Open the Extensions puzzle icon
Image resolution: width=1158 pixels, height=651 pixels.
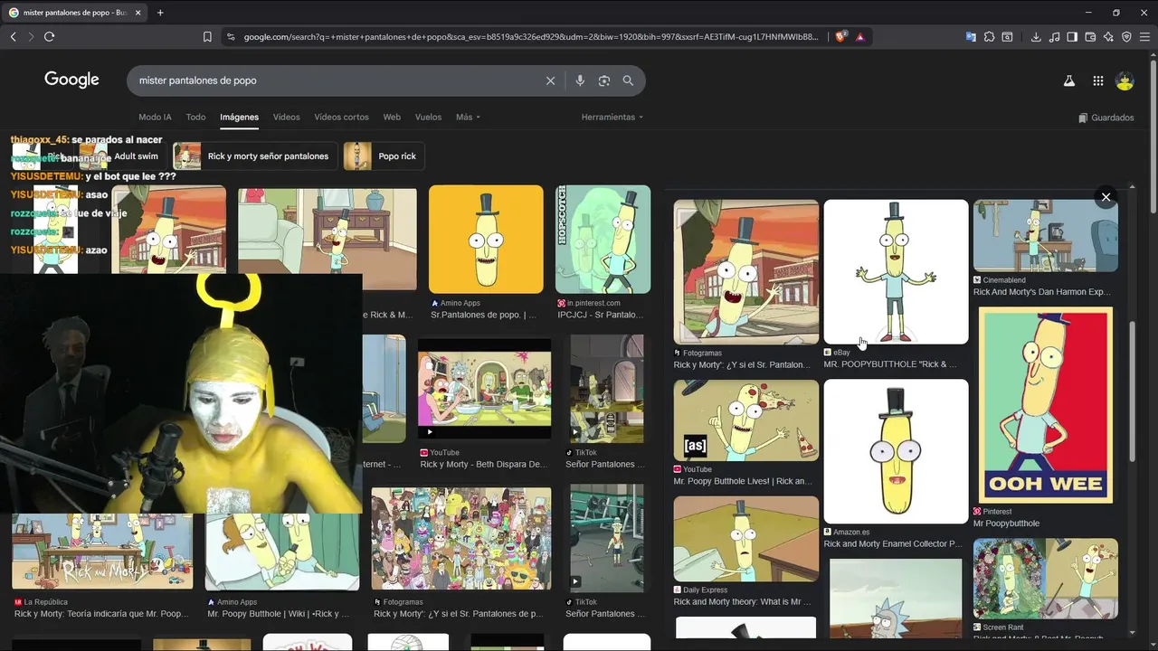[989, 37]
